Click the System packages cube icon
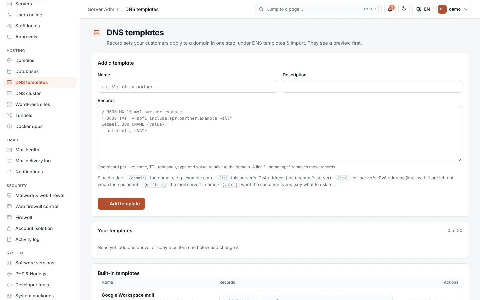Viewport: 480px width, 300px height. [9, 296]
